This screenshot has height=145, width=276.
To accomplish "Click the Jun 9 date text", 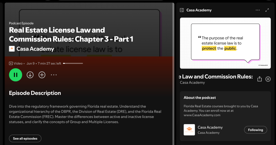I will click(x=30, y=63).
